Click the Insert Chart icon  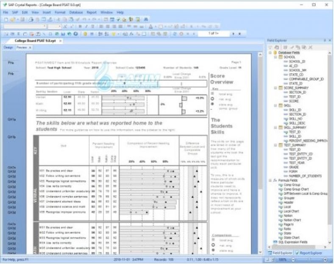[63, 34]
